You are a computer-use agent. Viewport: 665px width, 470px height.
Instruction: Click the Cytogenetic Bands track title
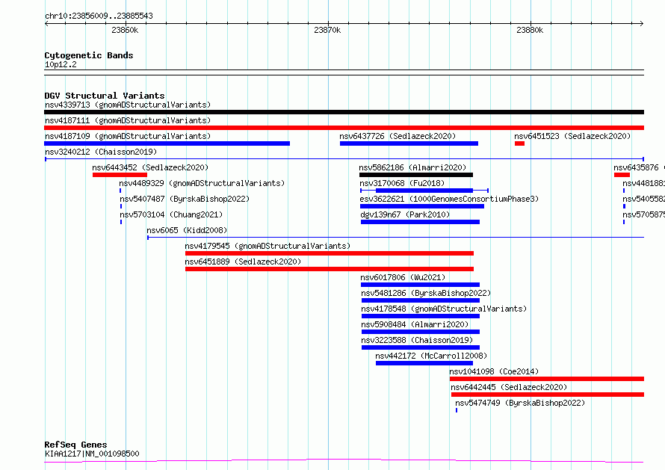point(89,55)
